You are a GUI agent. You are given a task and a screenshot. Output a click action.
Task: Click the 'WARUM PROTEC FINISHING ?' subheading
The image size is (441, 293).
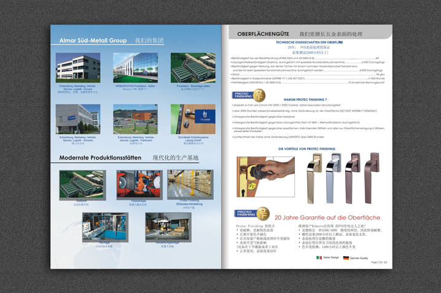(x=305, y=100)
